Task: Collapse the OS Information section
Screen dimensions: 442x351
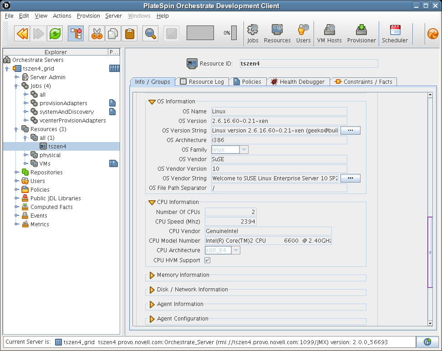Action: click(x=152, y=102)
